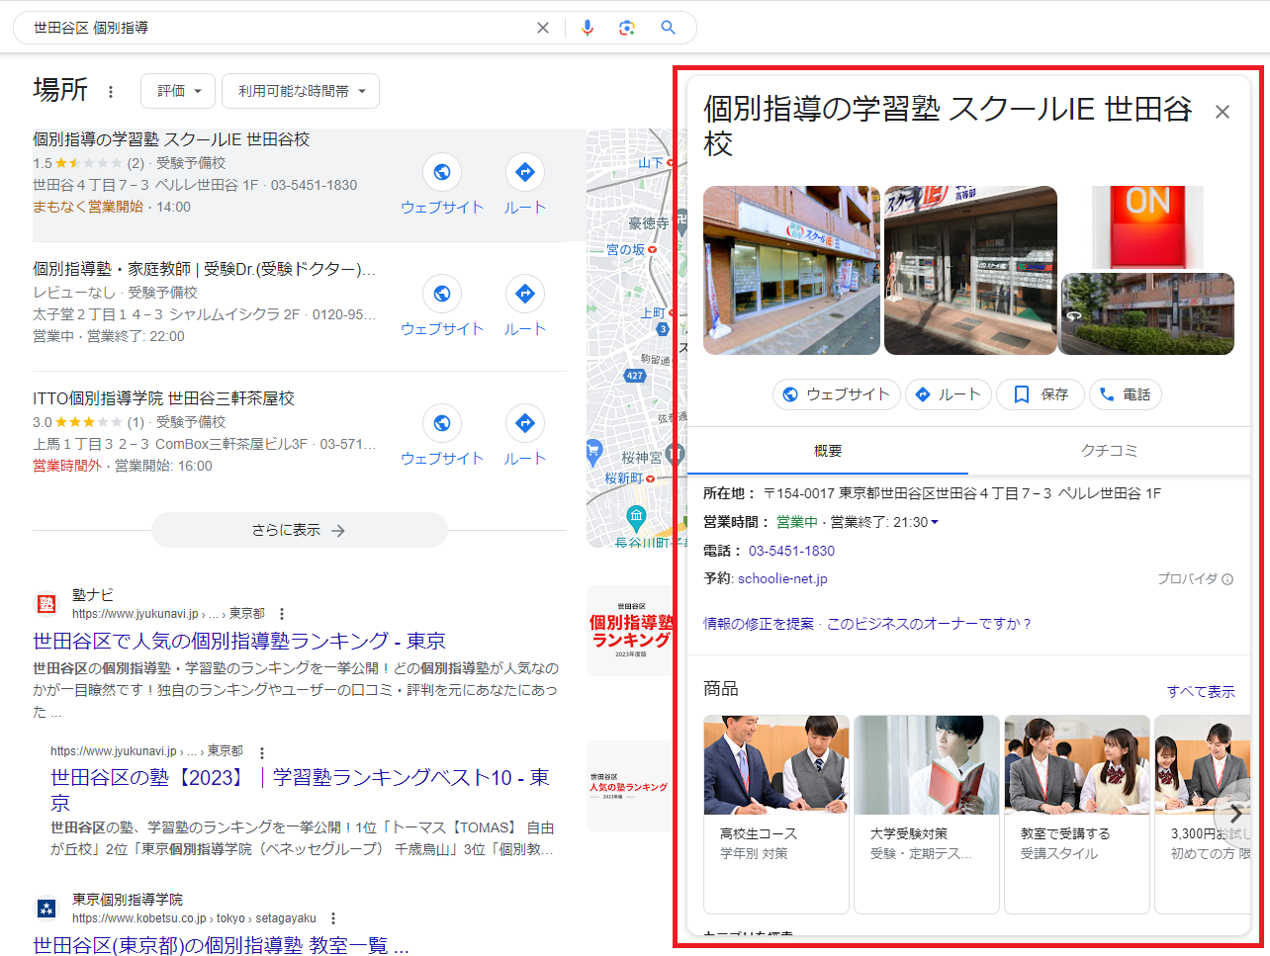Open website icon for ITTO個別指導学院 listing

click(442, 423)
